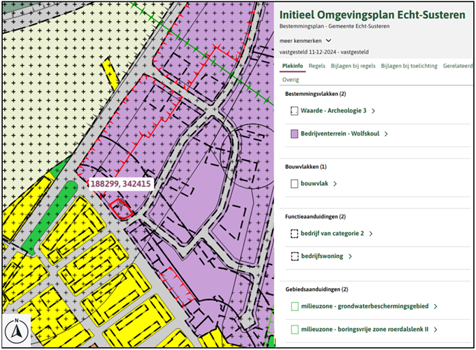
Task: Click purple Bedrijventerrein - Wolfskoul swatch
Action: pos(294,134)
